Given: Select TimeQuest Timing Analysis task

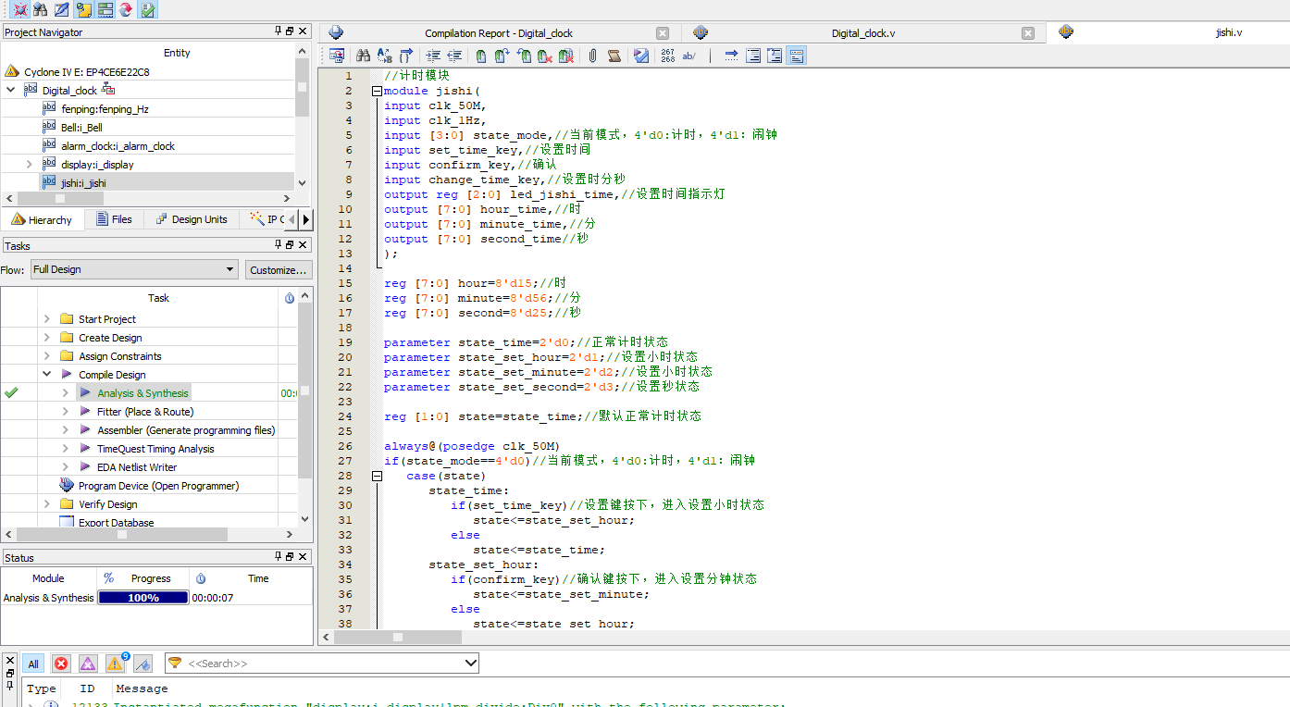Looking at the screenshot, I should pyautogui.click(x=155, y=449).
